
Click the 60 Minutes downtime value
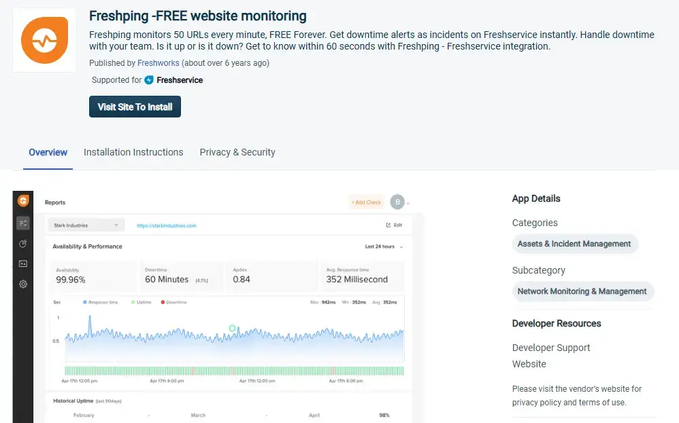point(167,280)
